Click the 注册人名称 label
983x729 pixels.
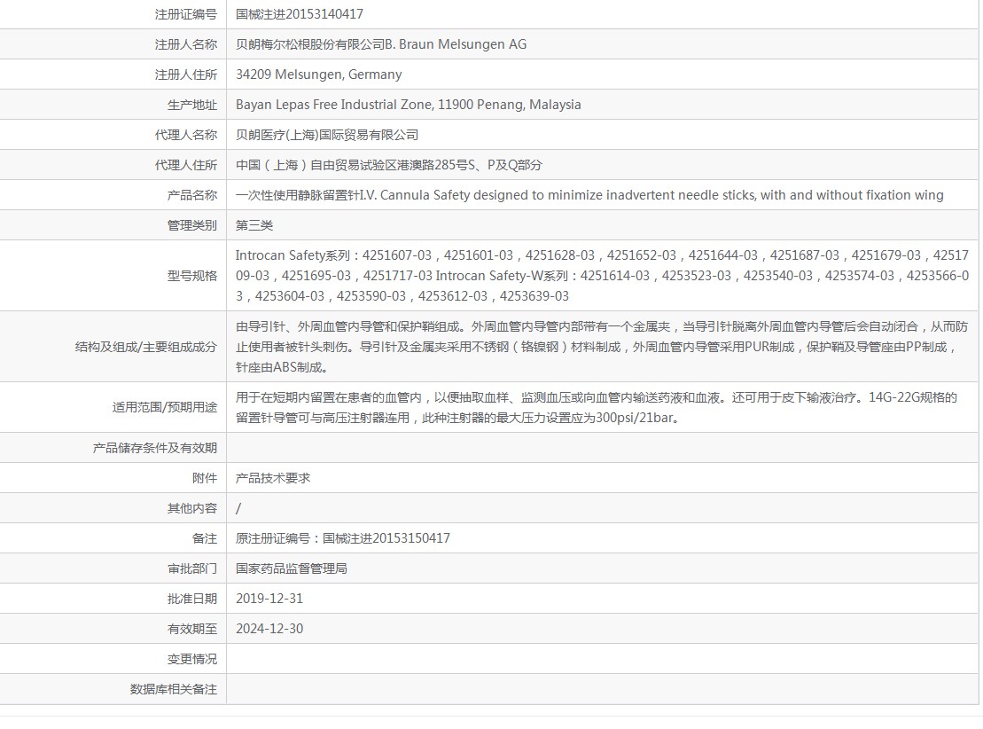pos(185,44)
